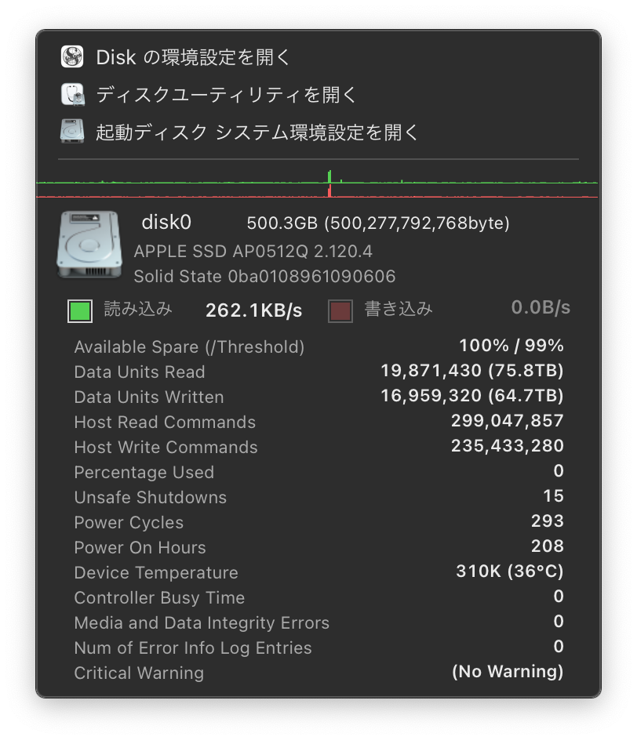Click the Disk Utility stethoscope icon
Screen dimensions: 637x740
[72, 94]
